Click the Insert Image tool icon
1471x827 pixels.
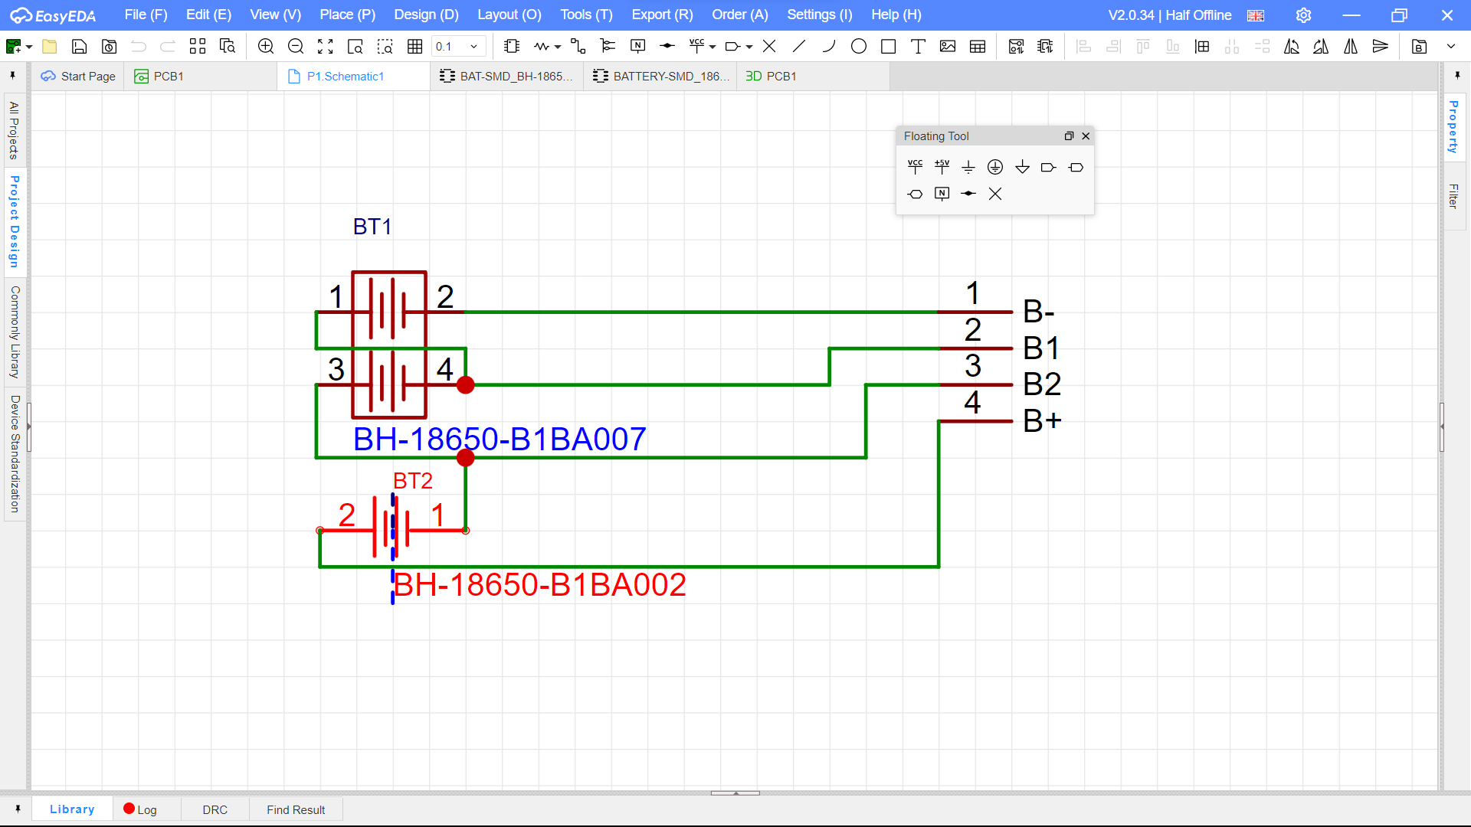coord(948,47)
